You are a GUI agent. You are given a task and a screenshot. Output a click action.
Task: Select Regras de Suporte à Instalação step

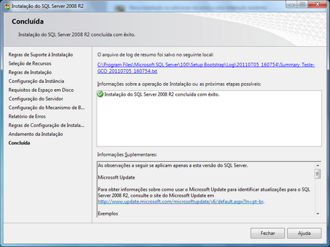pyautogui.click(x=41, y=55)
